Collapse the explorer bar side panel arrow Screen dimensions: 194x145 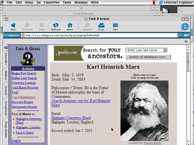pos(6,48)
